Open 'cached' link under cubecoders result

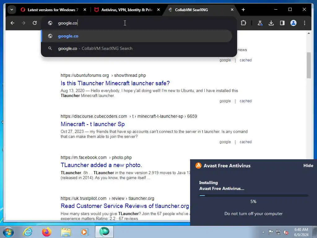pos(245,142)
